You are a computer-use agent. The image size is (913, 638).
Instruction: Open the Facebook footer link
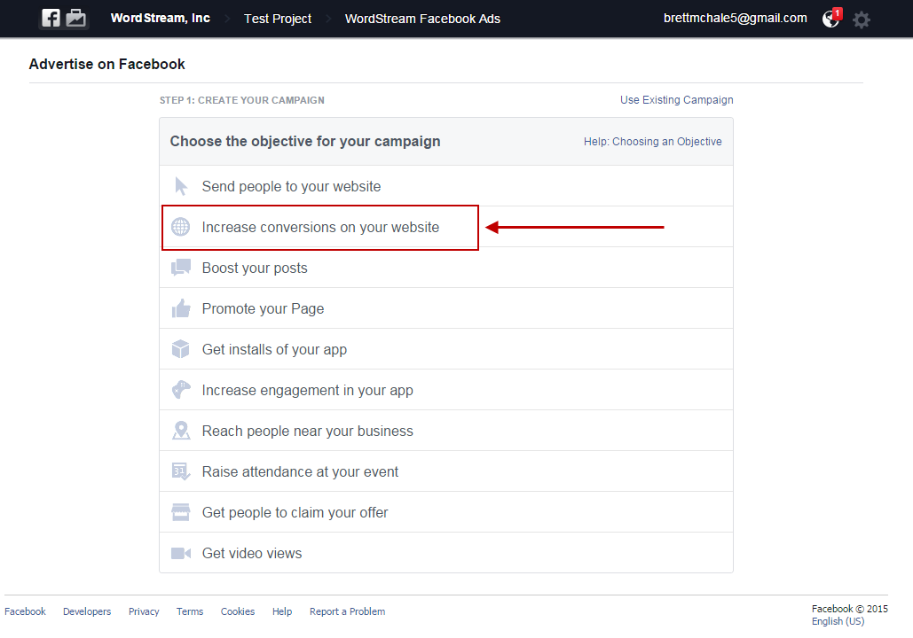click(25, 611)
